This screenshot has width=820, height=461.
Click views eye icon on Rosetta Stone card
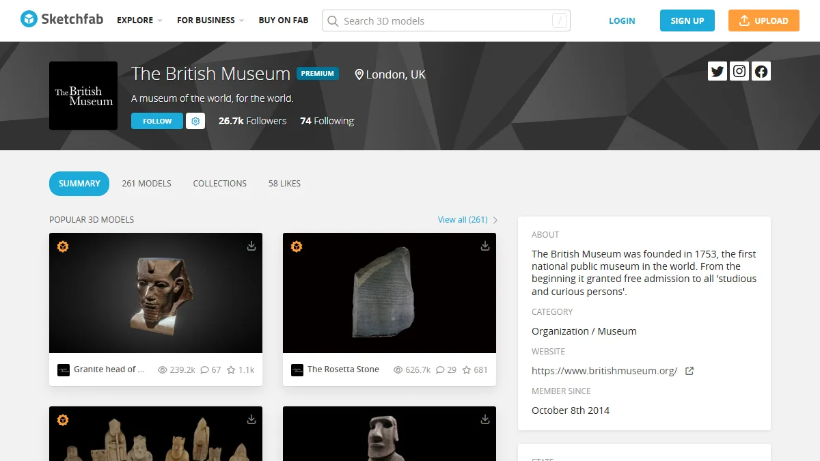click(x=398, y=369)
